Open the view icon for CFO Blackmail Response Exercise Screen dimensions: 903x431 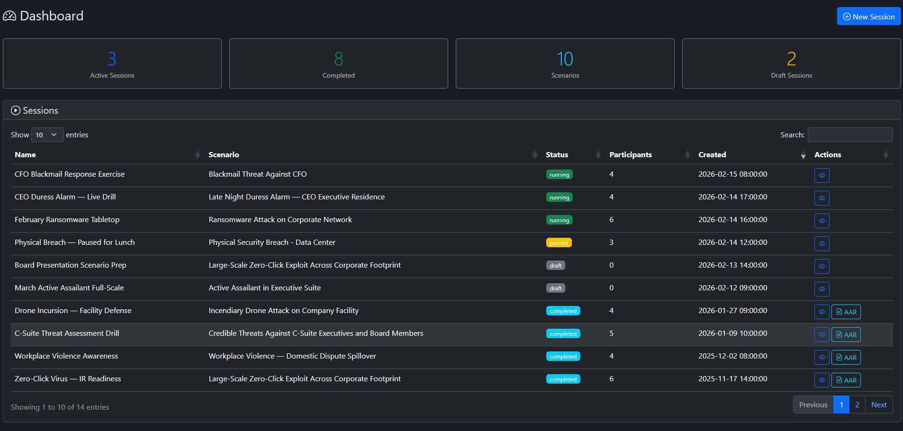[822, 175]
